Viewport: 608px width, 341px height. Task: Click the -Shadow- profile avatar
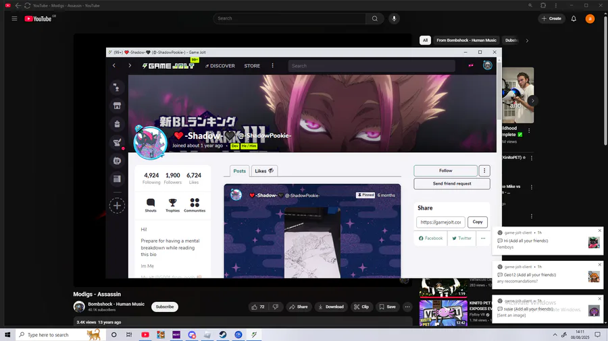(x=150, y=143)
